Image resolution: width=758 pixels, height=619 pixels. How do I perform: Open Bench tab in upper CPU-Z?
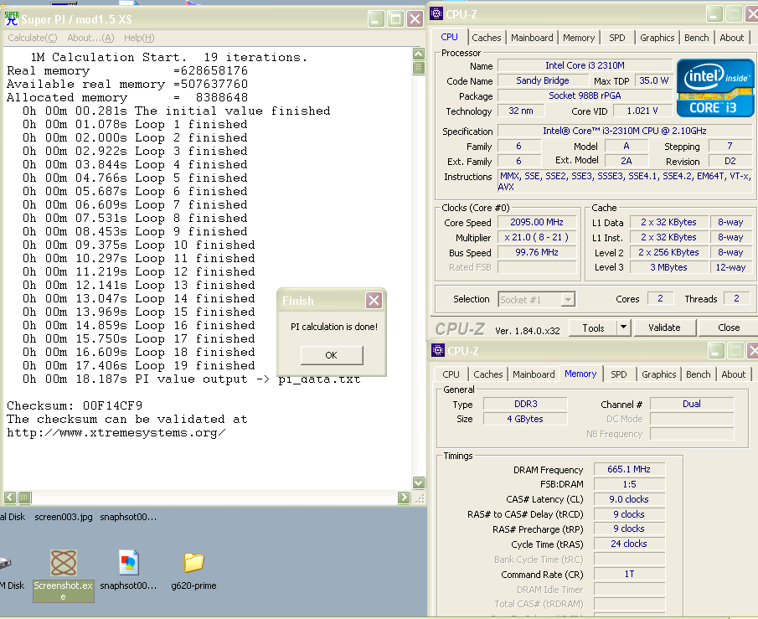click(x=697, y=38)
